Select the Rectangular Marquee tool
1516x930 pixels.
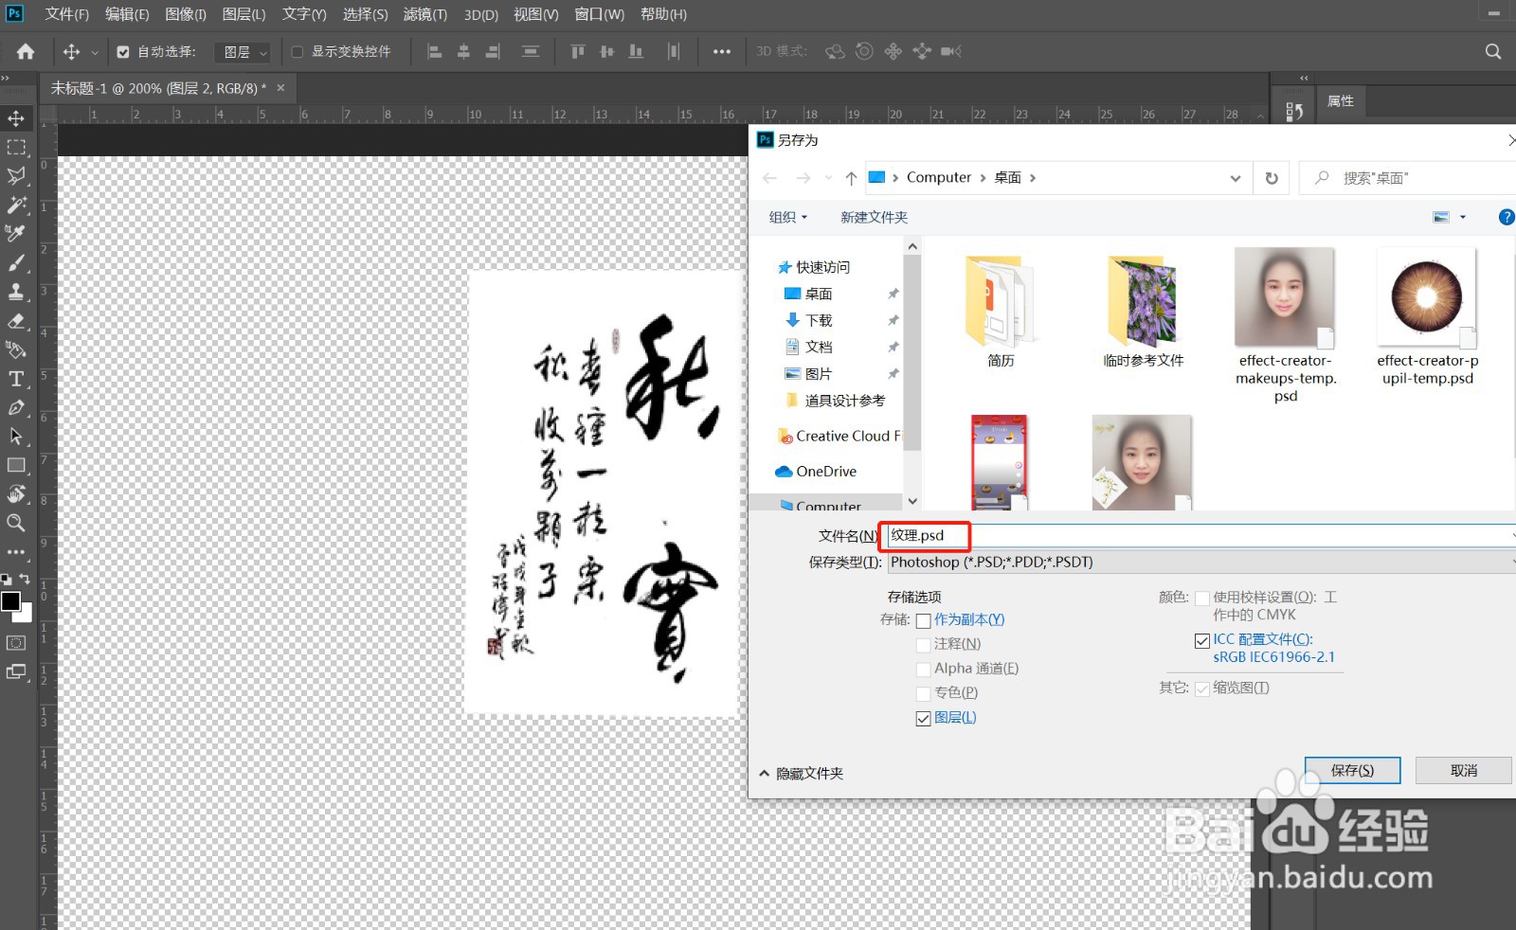[16, 148]
